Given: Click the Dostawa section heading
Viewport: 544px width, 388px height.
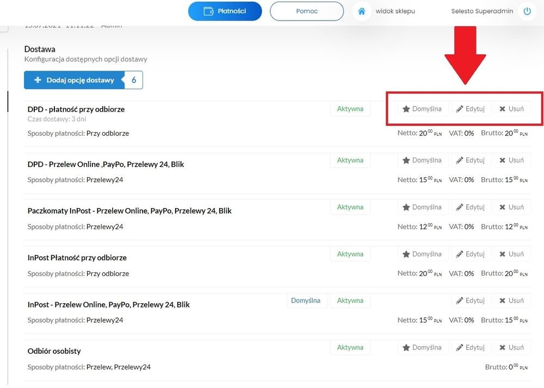Looking at the screenshot, I should click(40, 49).
